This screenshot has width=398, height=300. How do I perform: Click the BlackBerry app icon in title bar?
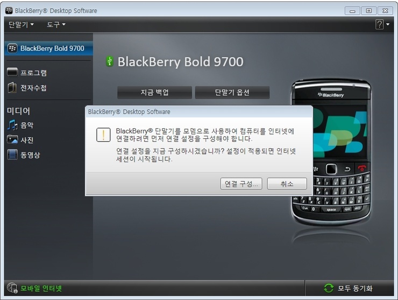pyautogui.click(x=9, y=10)
